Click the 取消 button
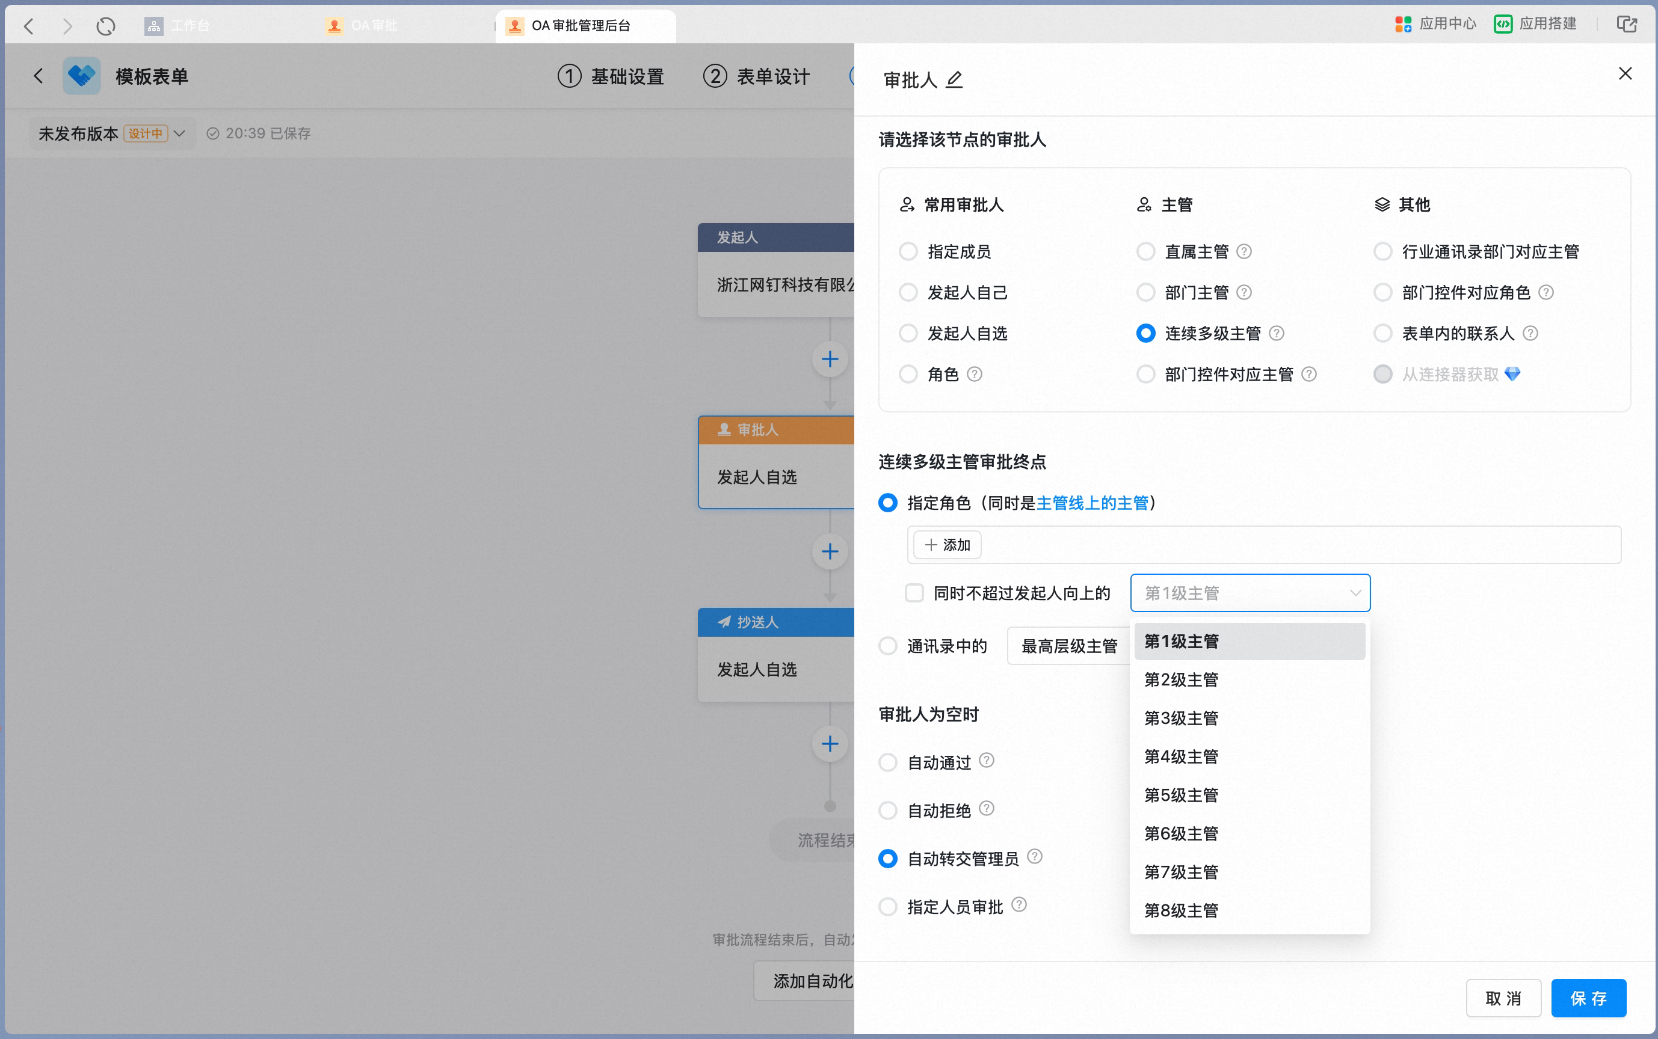1658x1039 pixels. (x=1503, y=998)
